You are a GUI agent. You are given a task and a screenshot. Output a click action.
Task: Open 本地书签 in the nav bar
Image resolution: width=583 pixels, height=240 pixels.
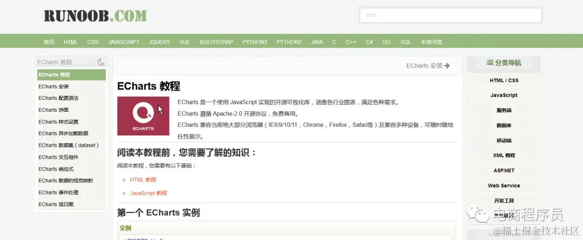coord(432,42)
